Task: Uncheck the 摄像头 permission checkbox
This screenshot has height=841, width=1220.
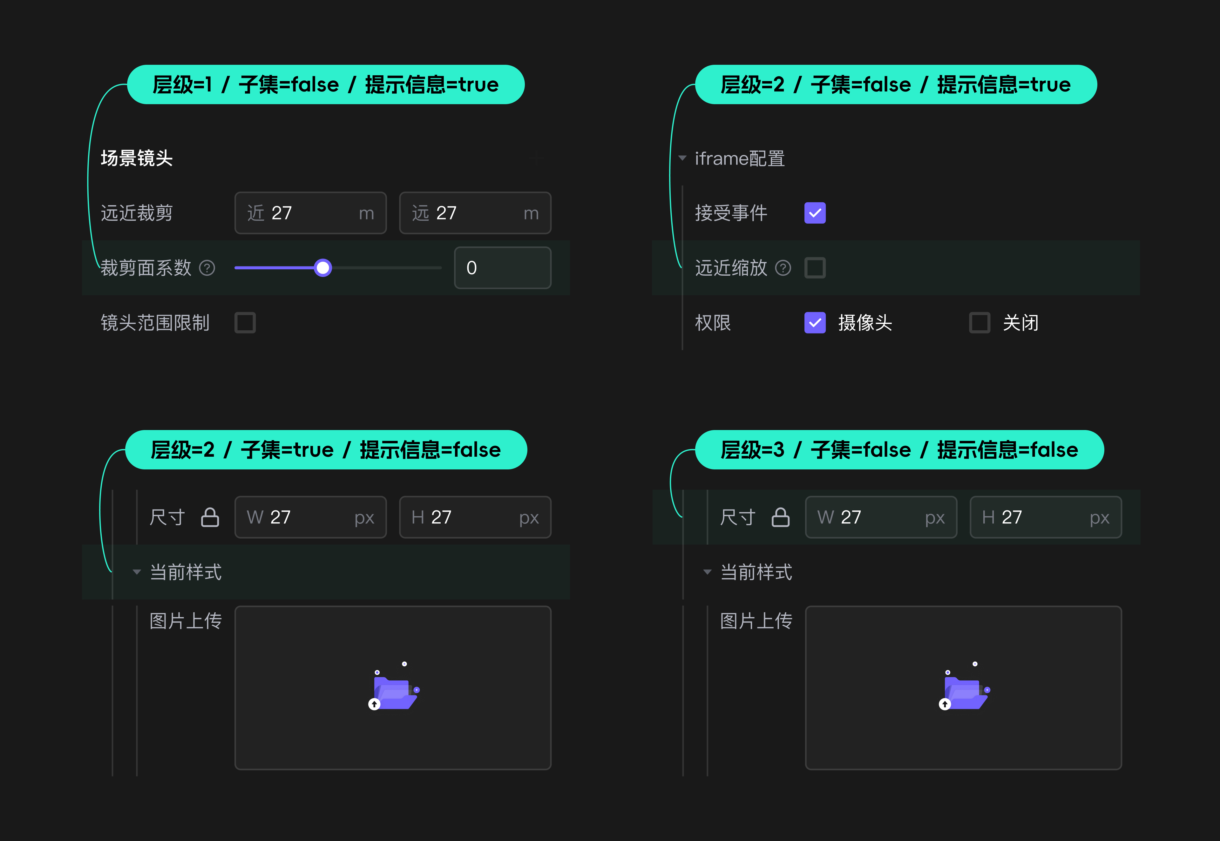Action: pos(815,323)
